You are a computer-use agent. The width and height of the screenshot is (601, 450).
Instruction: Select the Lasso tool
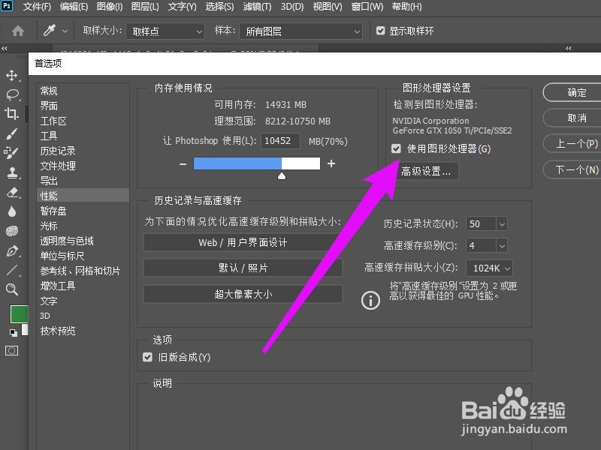click(12, 94)
